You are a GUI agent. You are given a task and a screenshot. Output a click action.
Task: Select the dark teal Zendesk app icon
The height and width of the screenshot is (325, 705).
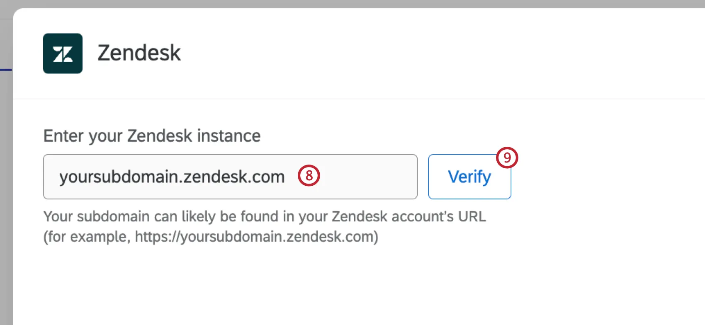click(63, 53)
